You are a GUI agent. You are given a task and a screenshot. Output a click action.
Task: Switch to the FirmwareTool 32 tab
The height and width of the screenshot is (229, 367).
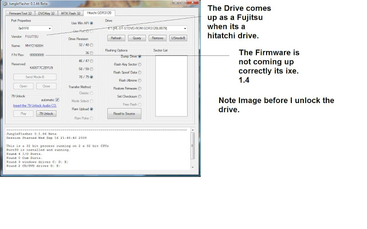20,13
